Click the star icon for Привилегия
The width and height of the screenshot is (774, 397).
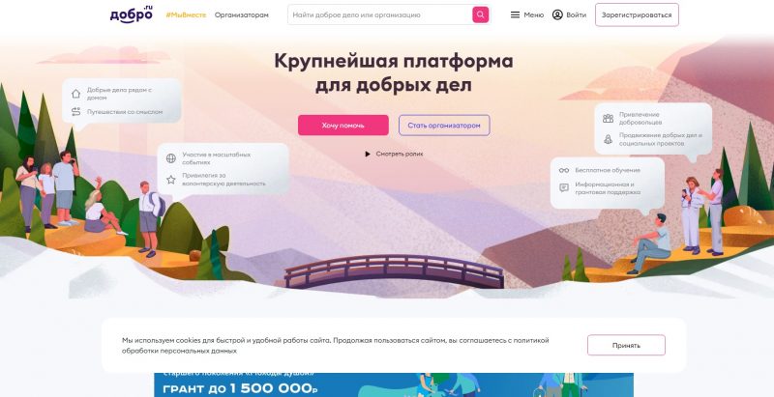coord(171,180)
